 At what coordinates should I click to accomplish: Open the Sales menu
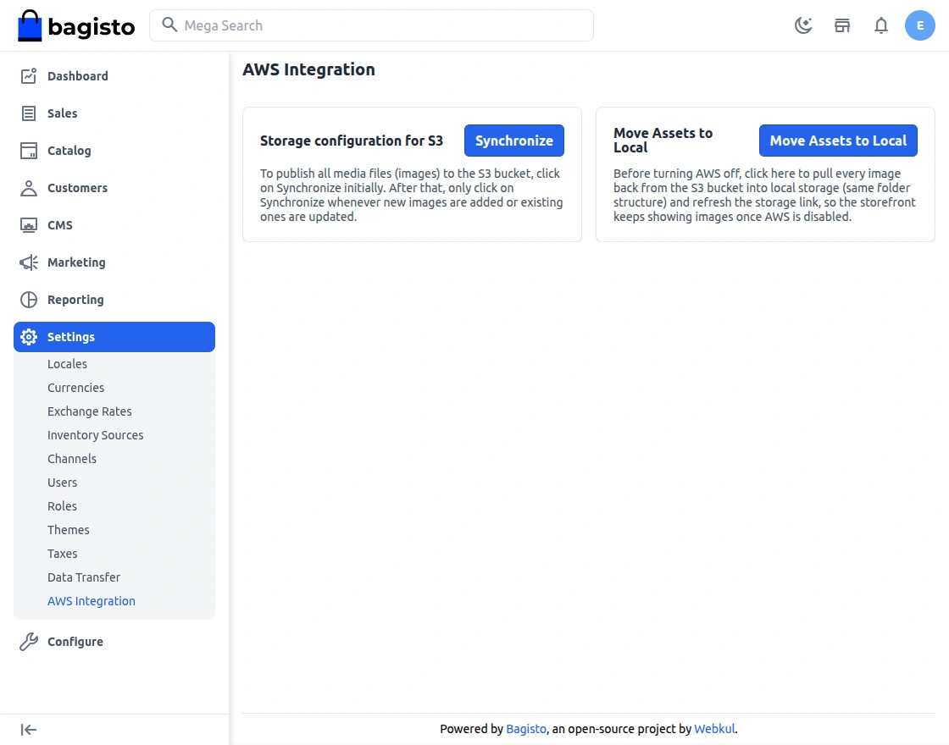[114, 113]
